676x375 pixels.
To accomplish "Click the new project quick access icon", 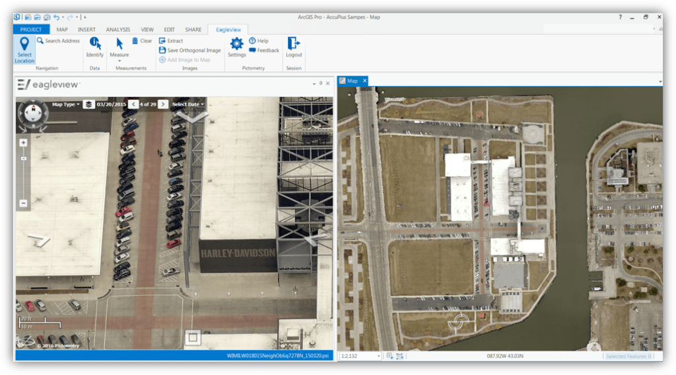I will click(28, 17).
